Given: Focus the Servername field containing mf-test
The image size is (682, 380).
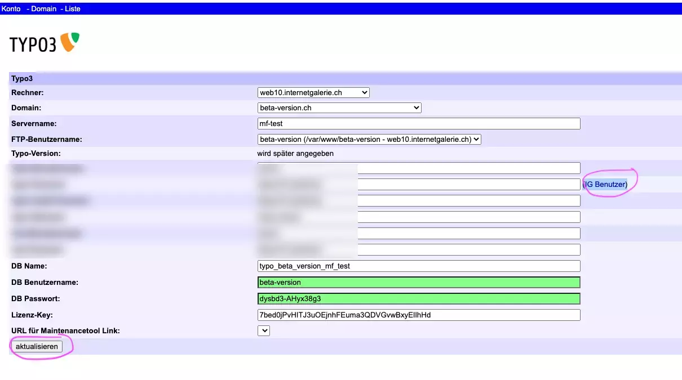Looking at the screenshot, I should (419, 123).
